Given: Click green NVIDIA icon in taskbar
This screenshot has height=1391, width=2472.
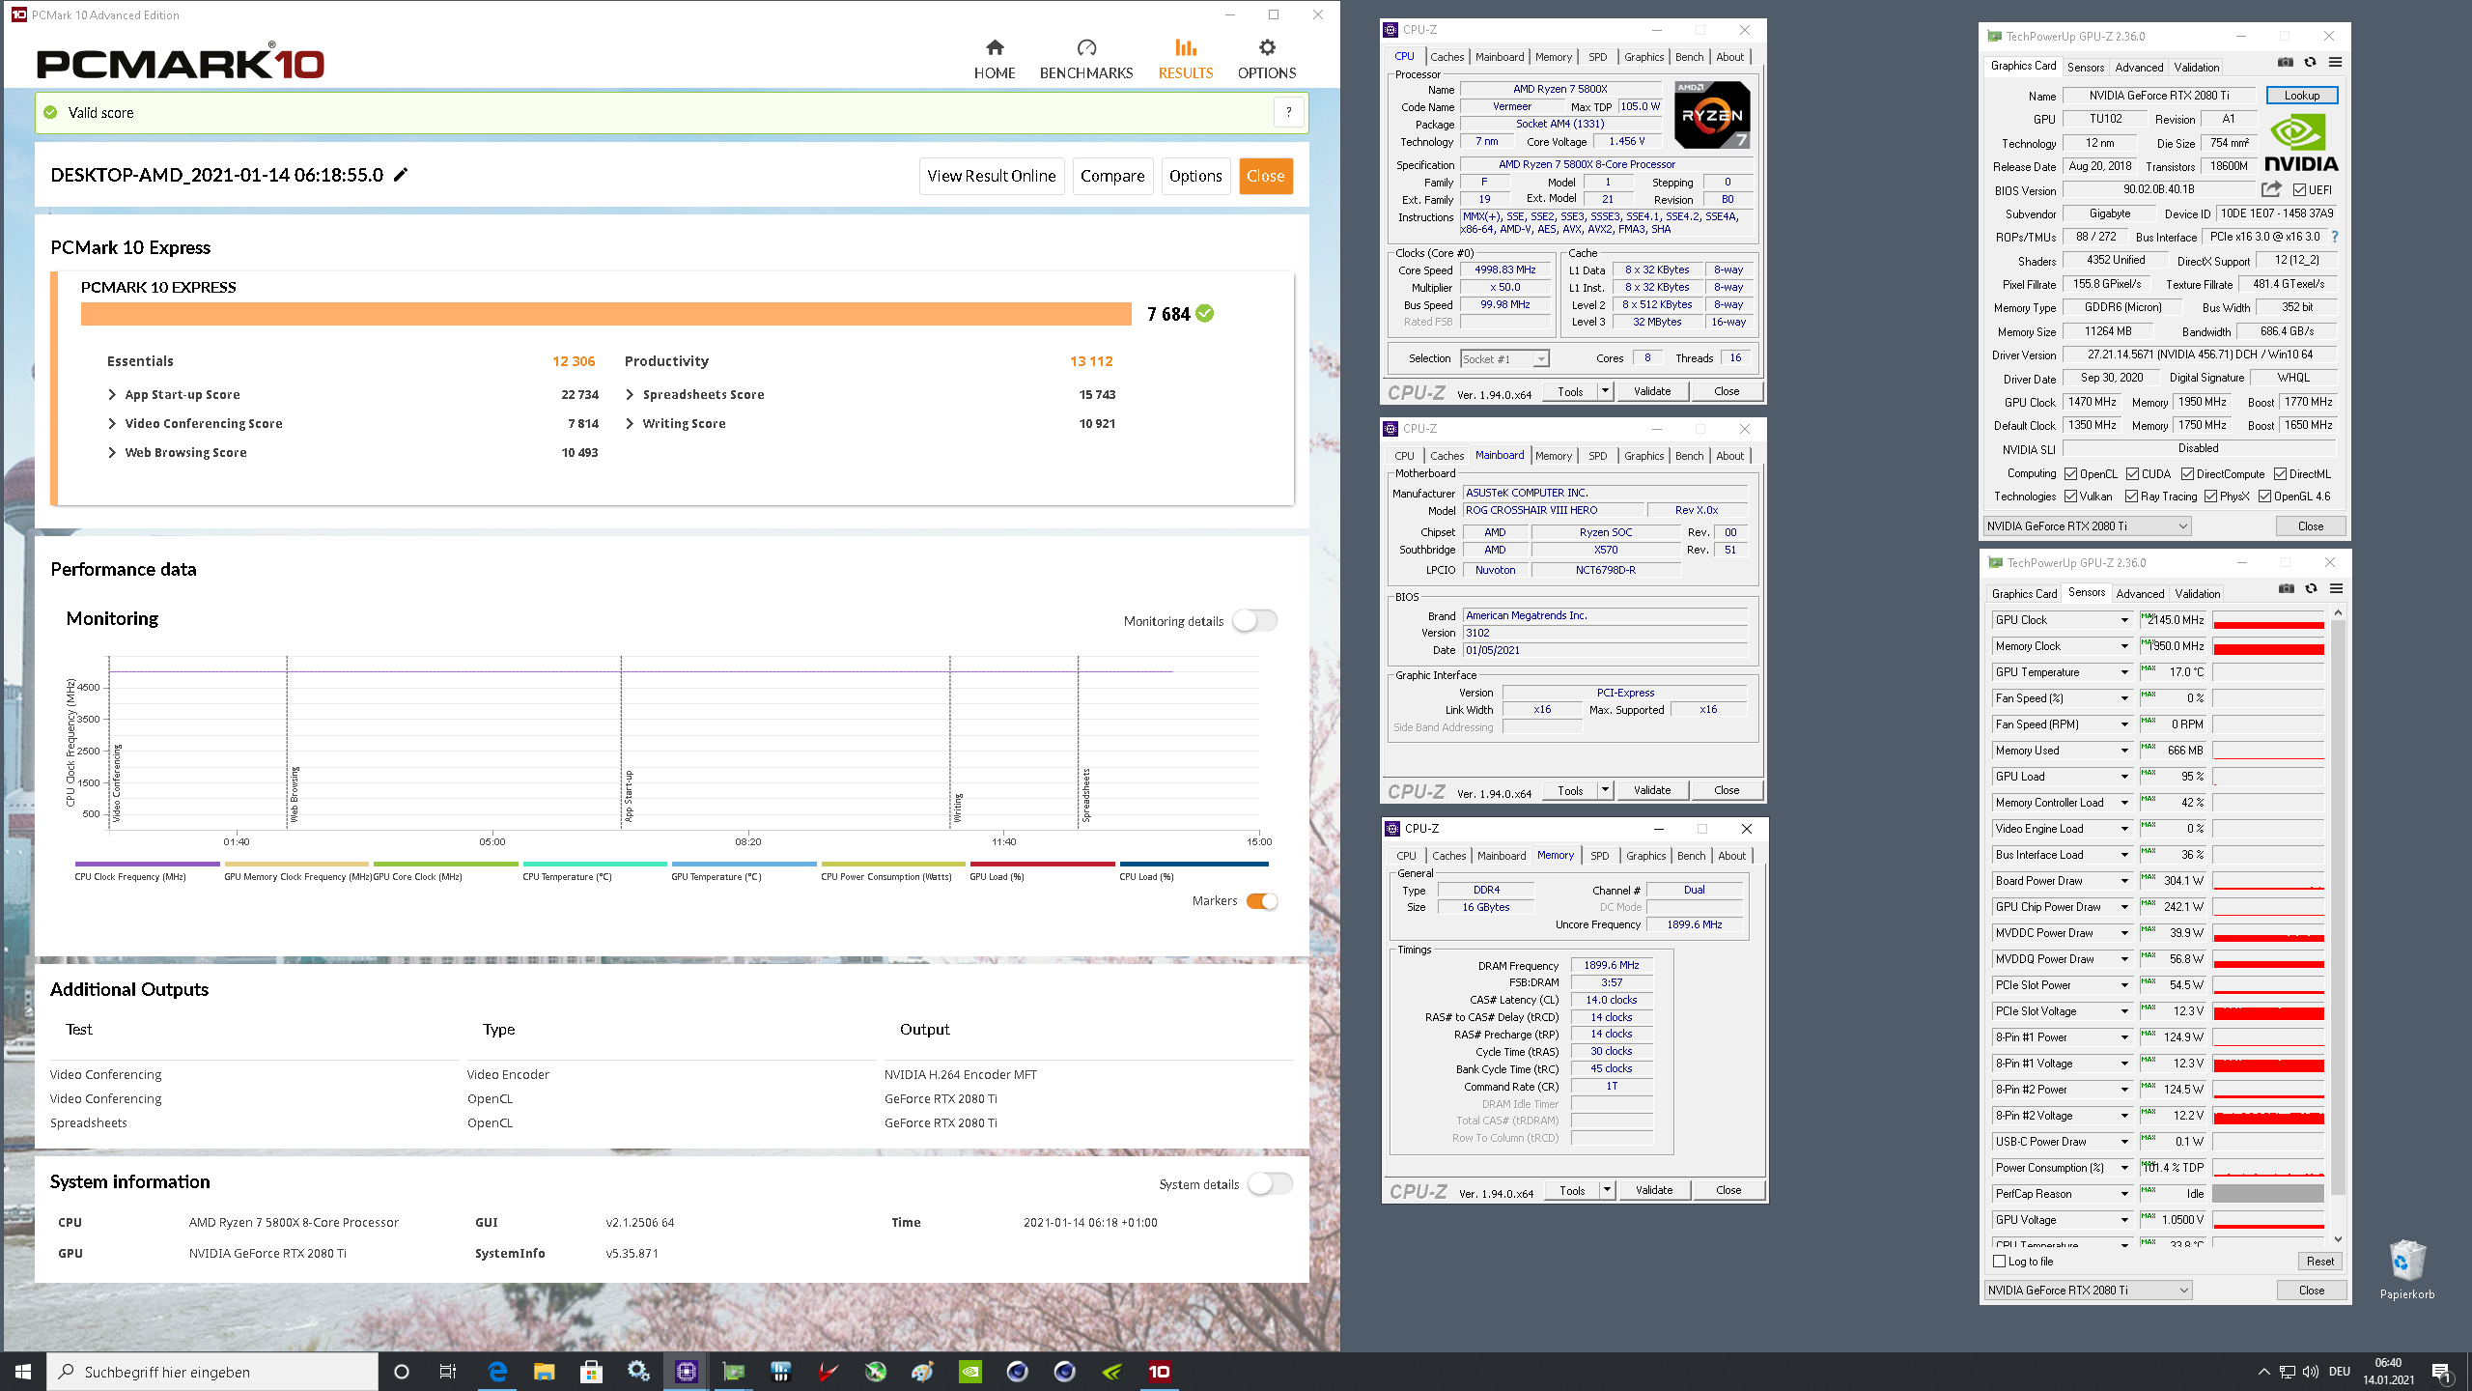Looking at the screenshot, I should tap(970, 1372).
